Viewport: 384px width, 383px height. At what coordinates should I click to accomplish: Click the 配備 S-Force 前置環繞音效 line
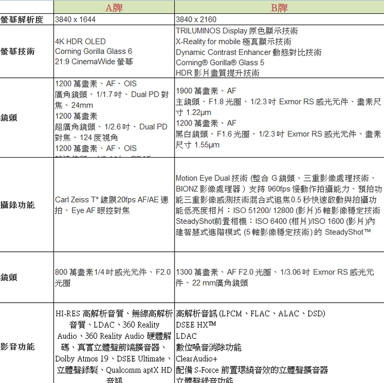252,370
